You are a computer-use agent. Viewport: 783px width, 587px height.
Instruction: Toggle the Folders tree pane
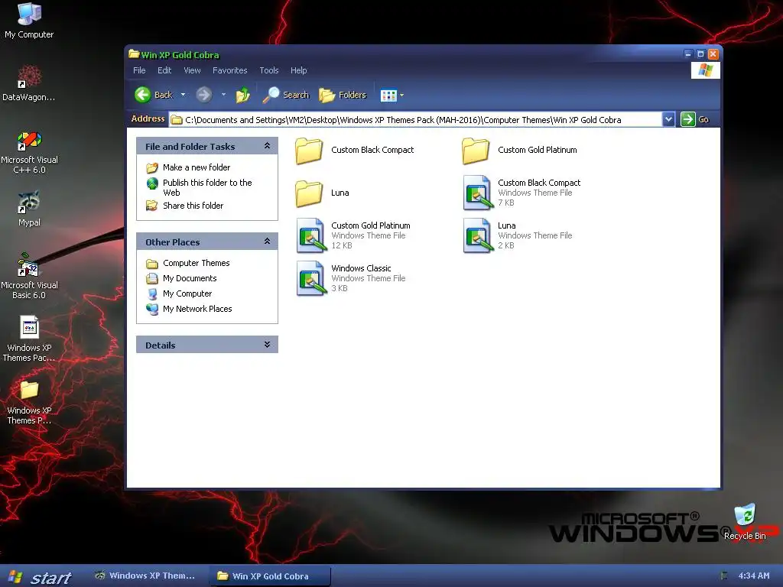(343, 95)
